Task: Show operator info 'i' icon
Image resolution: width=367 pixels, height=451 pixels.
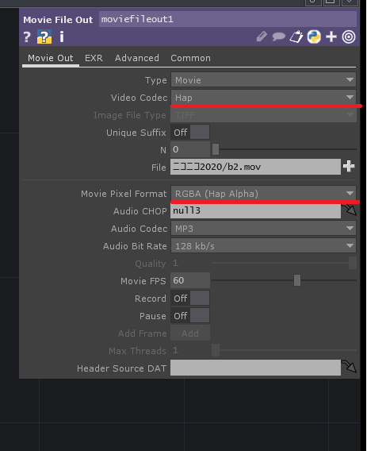Action: (62, 37)
